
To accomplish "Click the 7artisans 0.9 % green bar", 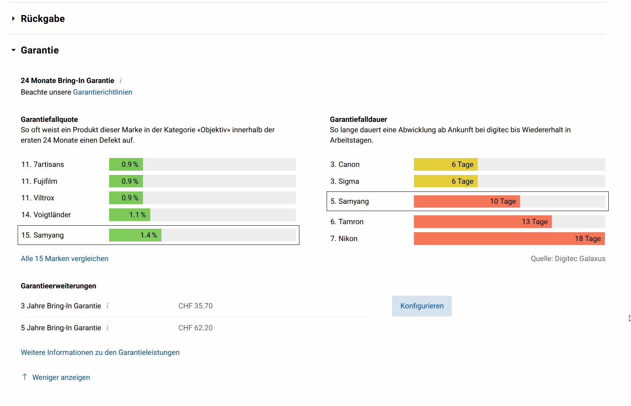I will point(126,164).
